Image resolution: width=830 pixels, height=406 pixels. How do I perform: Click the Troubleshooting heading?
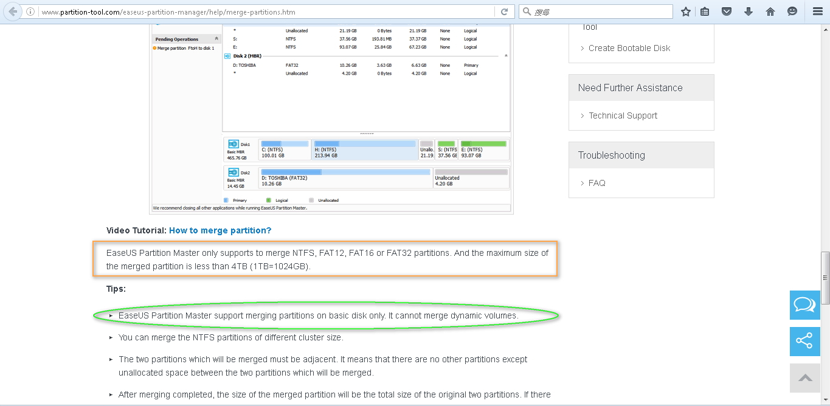point(611,155)
